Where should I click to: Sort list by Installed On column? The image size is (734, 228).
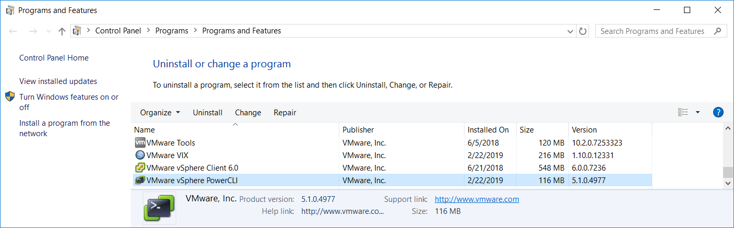tap(490, 130)
